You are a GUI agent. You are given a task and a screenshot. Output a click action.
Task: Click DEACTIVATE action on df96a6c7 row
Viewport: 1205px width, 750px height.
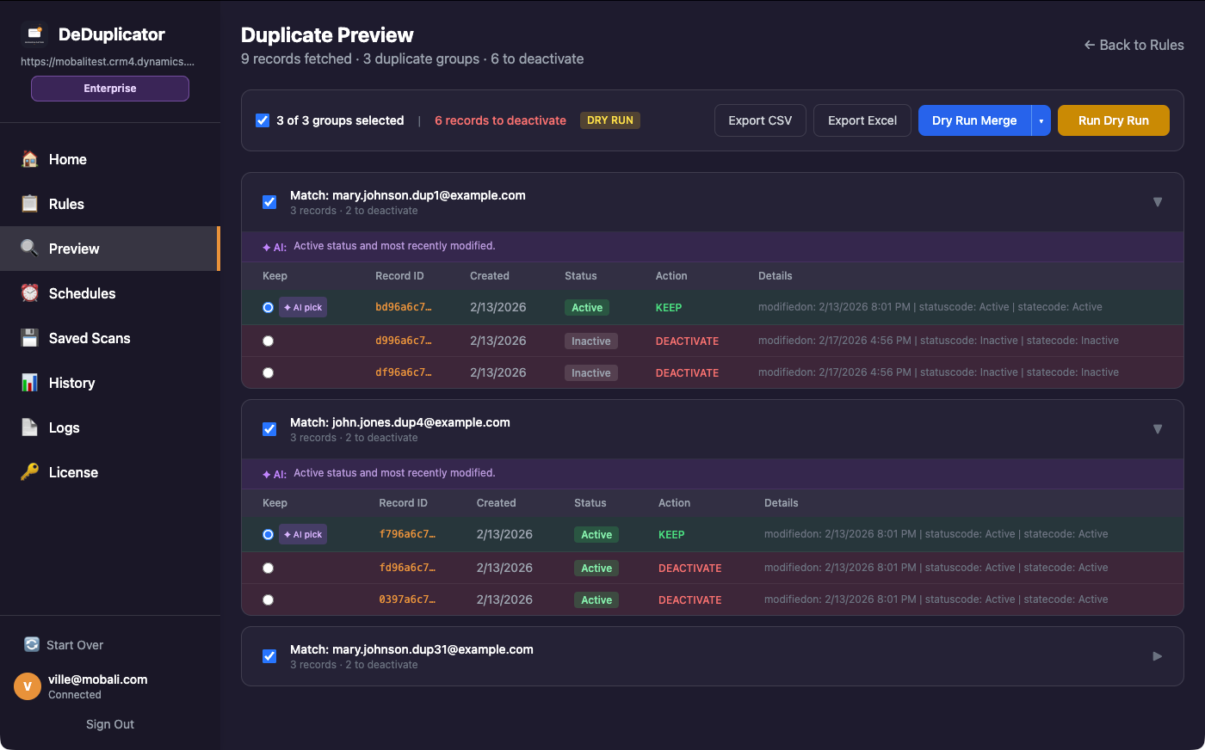[687, 373]
